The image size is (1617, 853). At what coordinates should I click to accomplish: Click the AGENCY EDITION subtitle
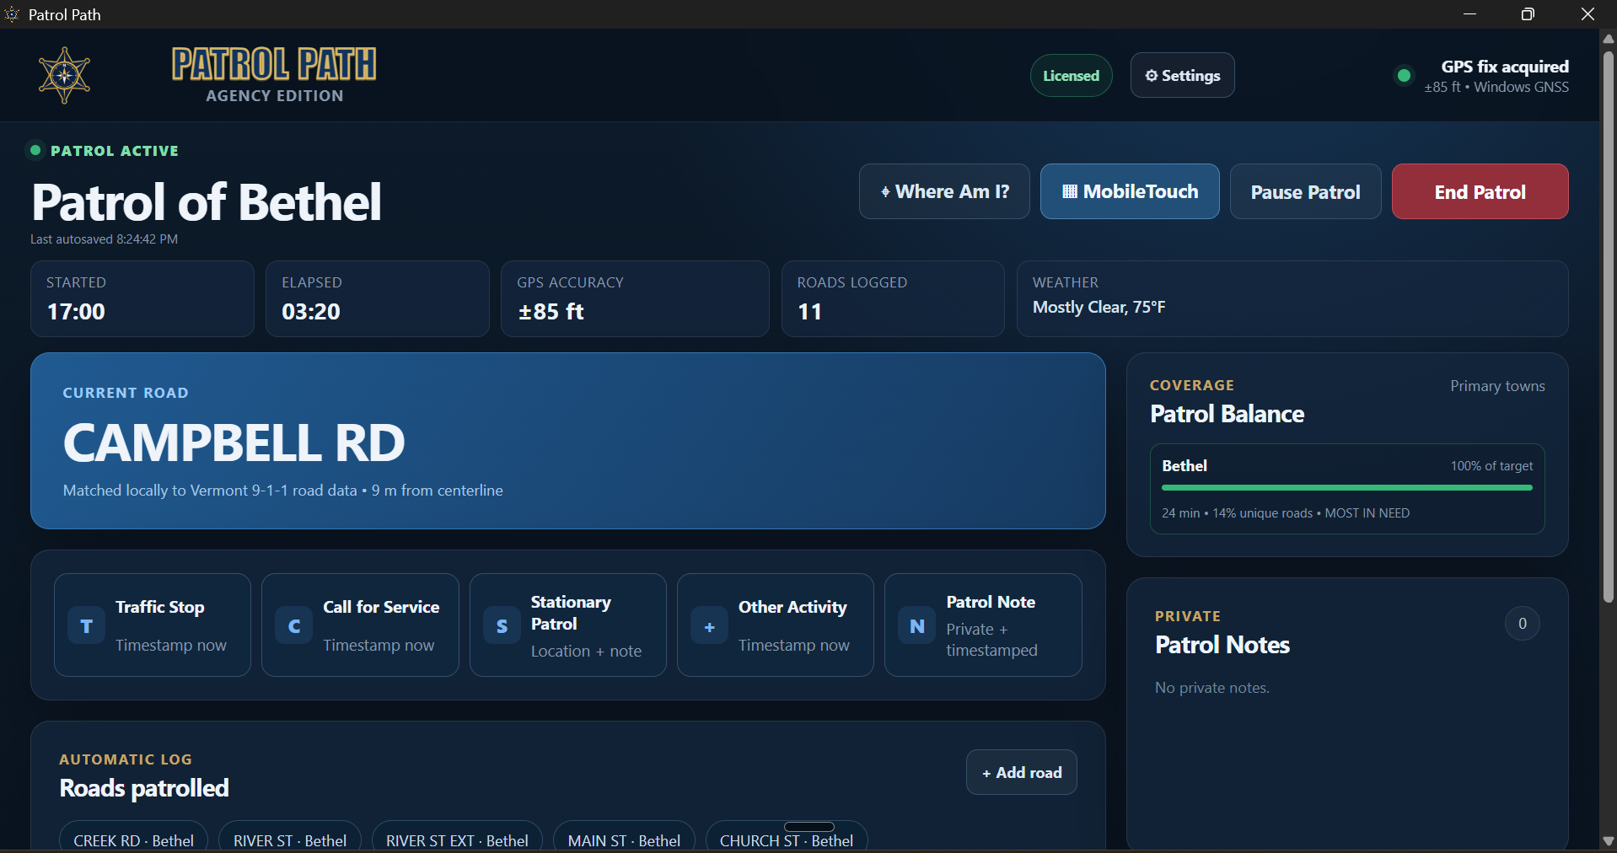coord(275,96)
